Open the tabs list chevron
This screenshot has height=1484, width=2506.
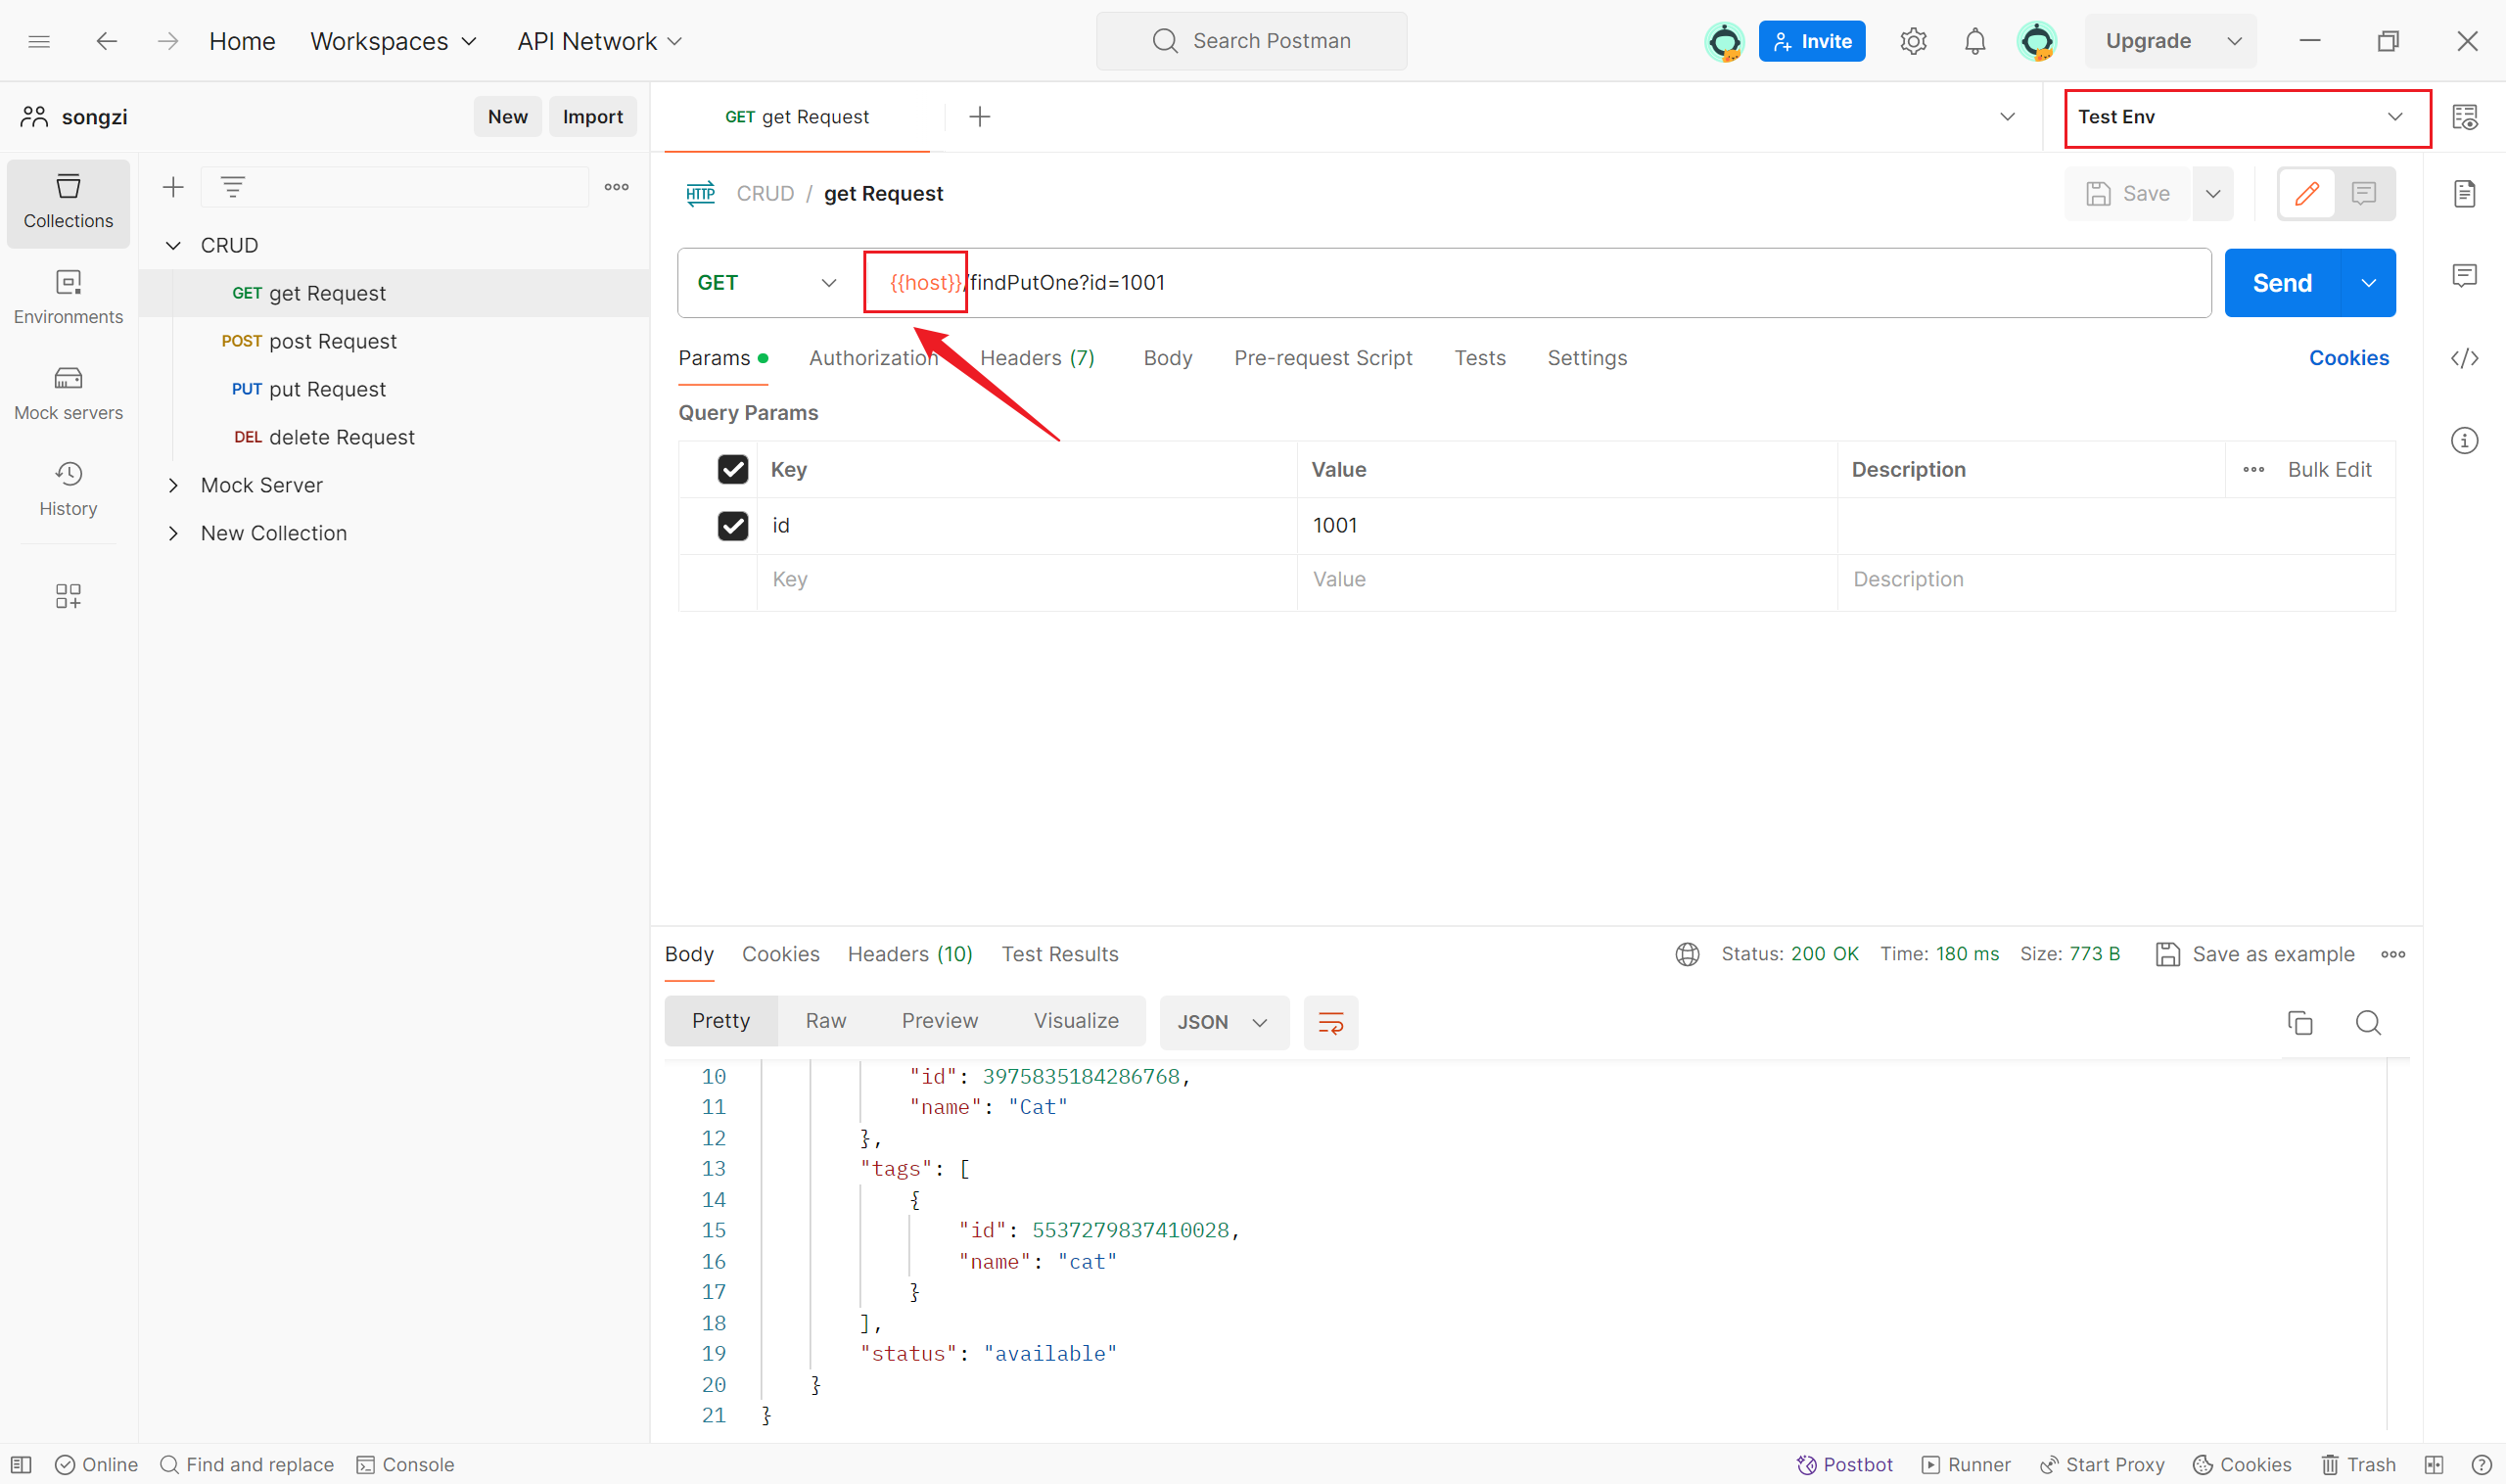click(x=2007, y=117)
